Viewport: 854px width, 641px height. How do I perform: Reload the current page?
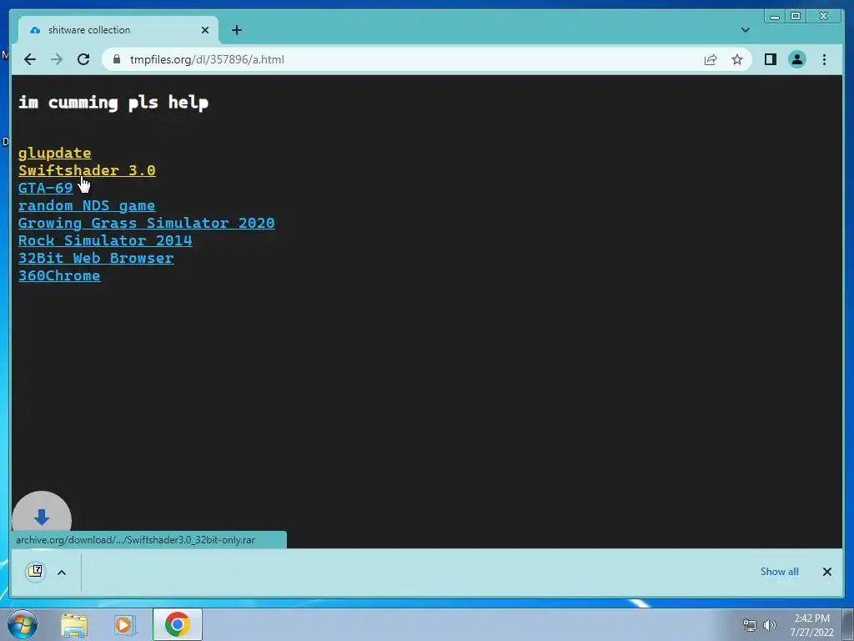pyautogui.click(x=83, y=59)
